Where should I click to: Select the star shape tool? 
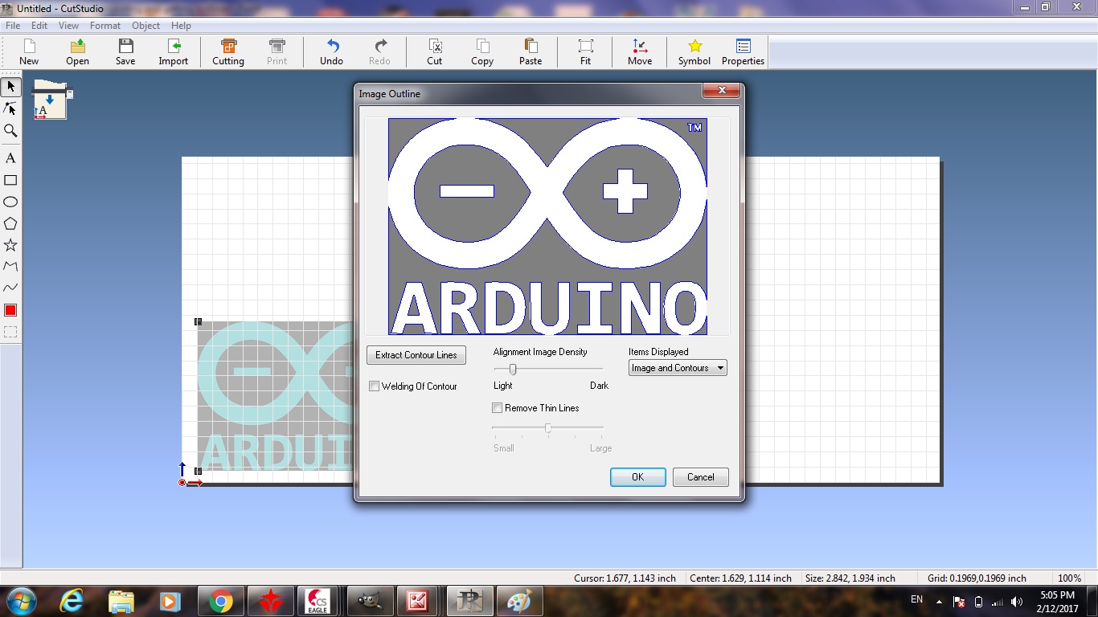click(x=10, y=245)
